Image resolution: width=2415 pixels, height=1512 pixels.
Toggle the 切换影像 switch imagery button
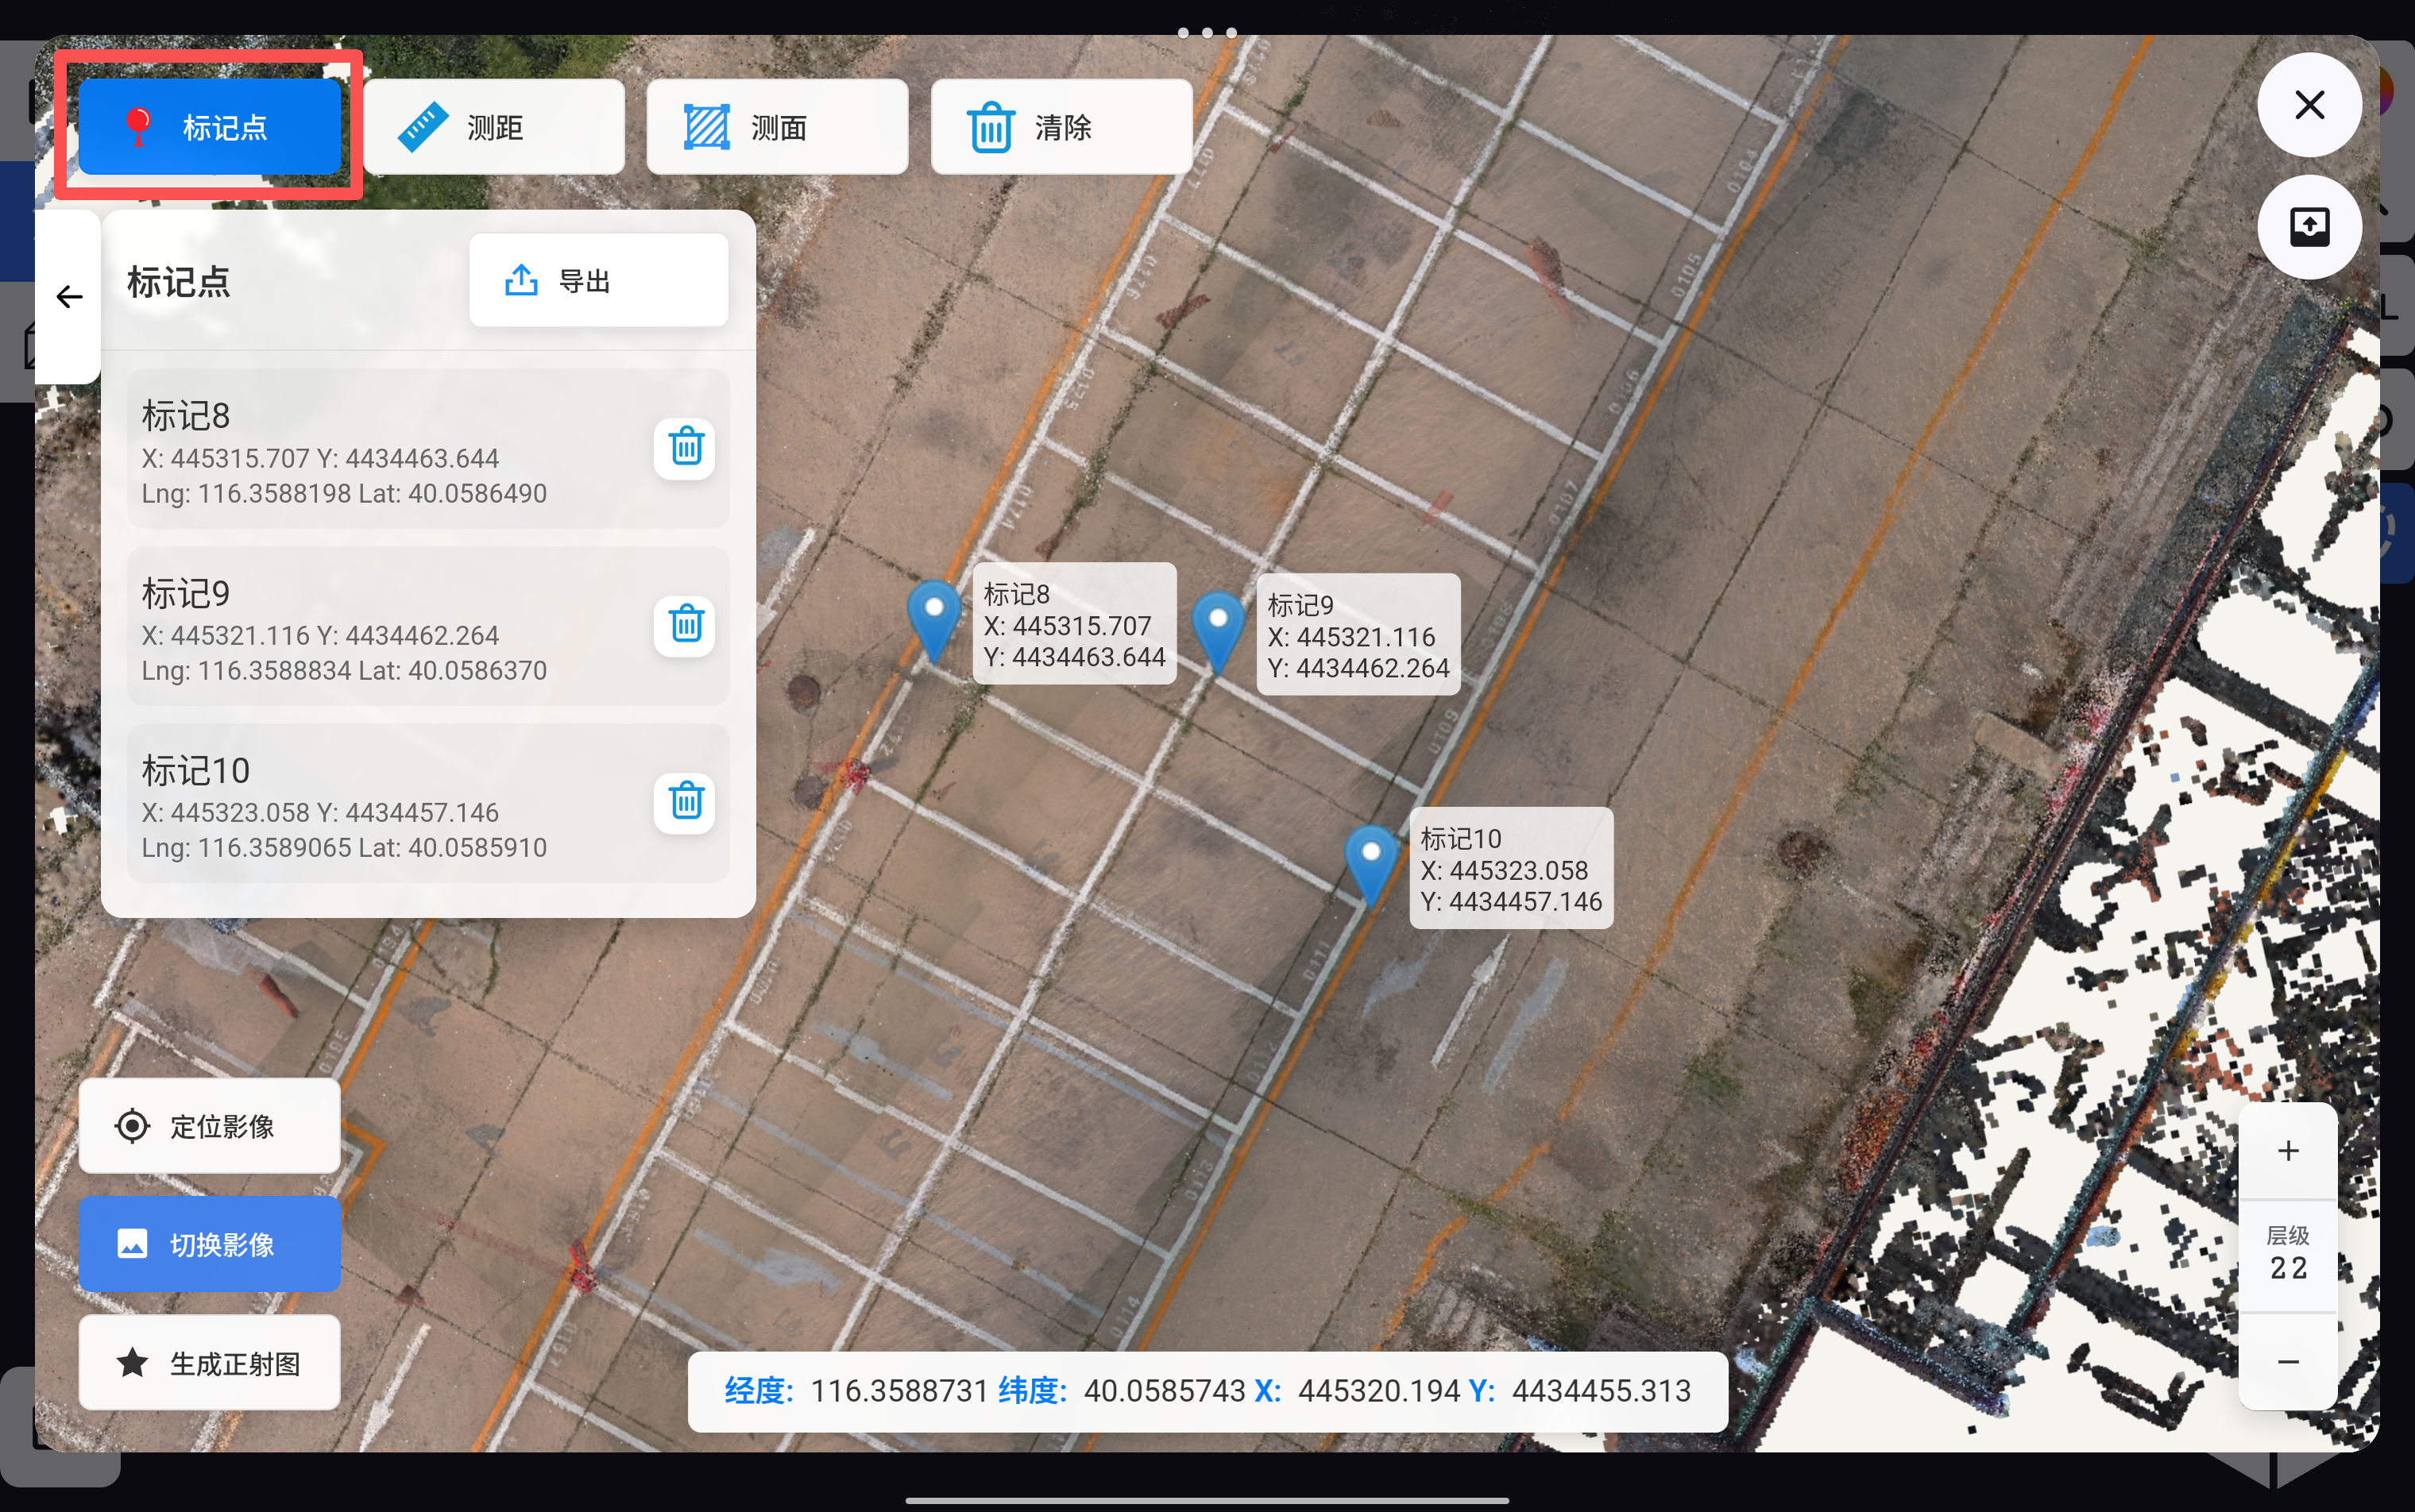click(x=209, y=1244)
